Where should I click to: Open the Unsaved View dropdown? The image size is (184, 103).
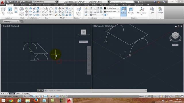(112, 11)
